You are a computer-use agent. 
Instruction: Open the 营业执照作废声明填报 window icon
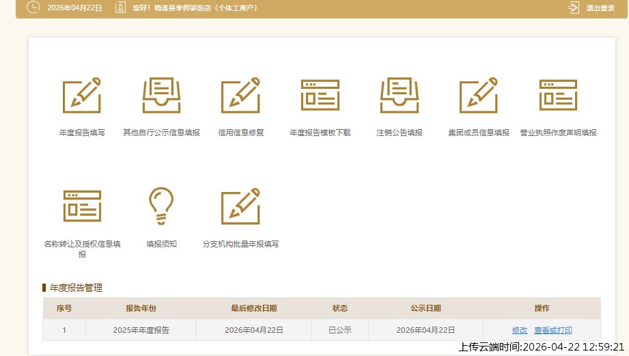pos(558,95)
